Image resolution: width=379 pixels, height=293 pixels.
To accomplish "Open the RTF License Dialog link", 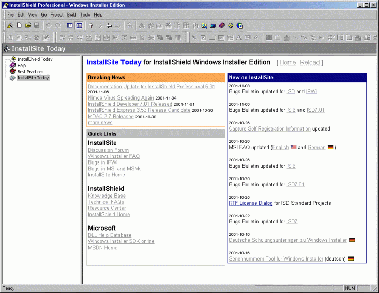I will pyautogui.click(x=251, y=203).
